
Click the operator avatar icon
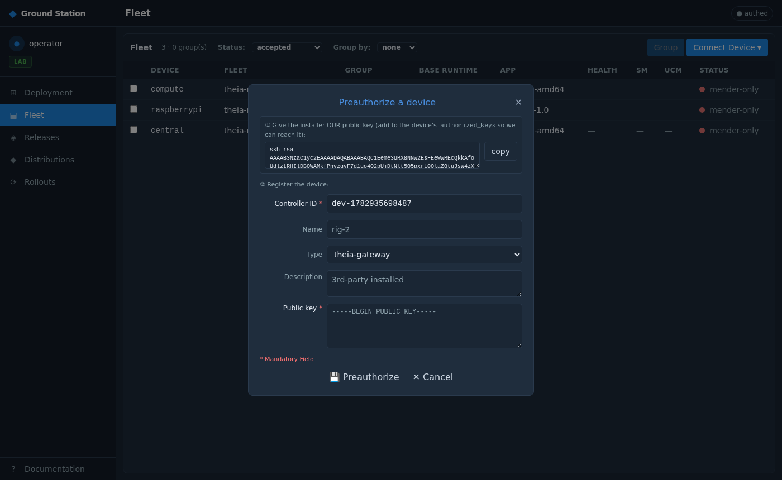click(x=17, y=44)
